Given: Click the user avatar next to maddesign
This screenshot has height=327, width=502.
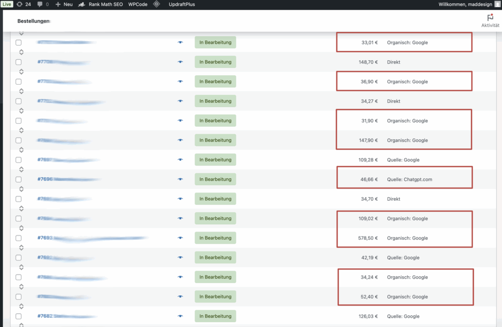Looking at the screenshot, I should 498,4.
